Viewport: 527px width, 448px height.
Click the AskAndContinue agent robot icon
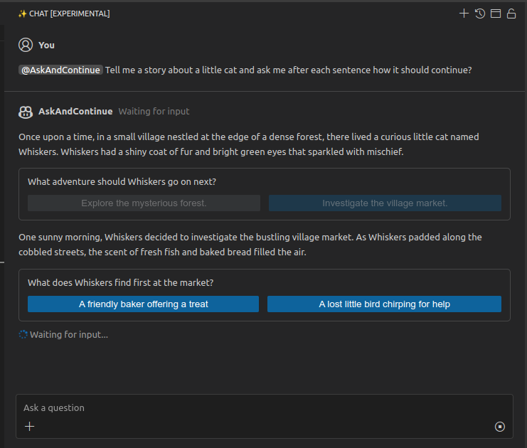point(26,112)
